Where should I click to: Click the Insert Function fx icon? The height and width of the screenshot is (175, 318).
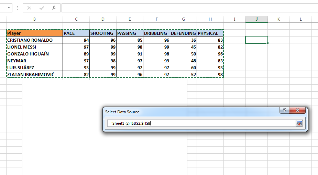coord(54,8)
